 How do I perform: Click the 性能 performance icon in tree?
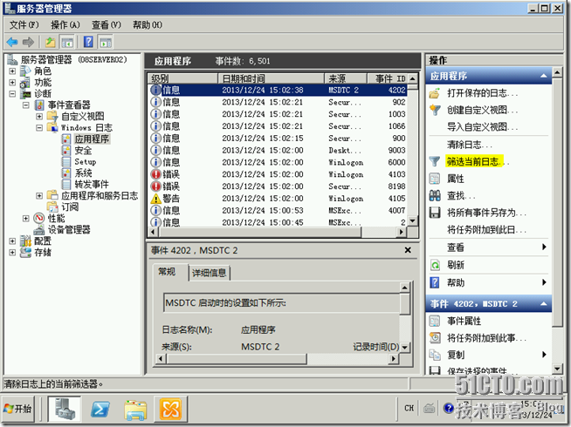[39, 218]
